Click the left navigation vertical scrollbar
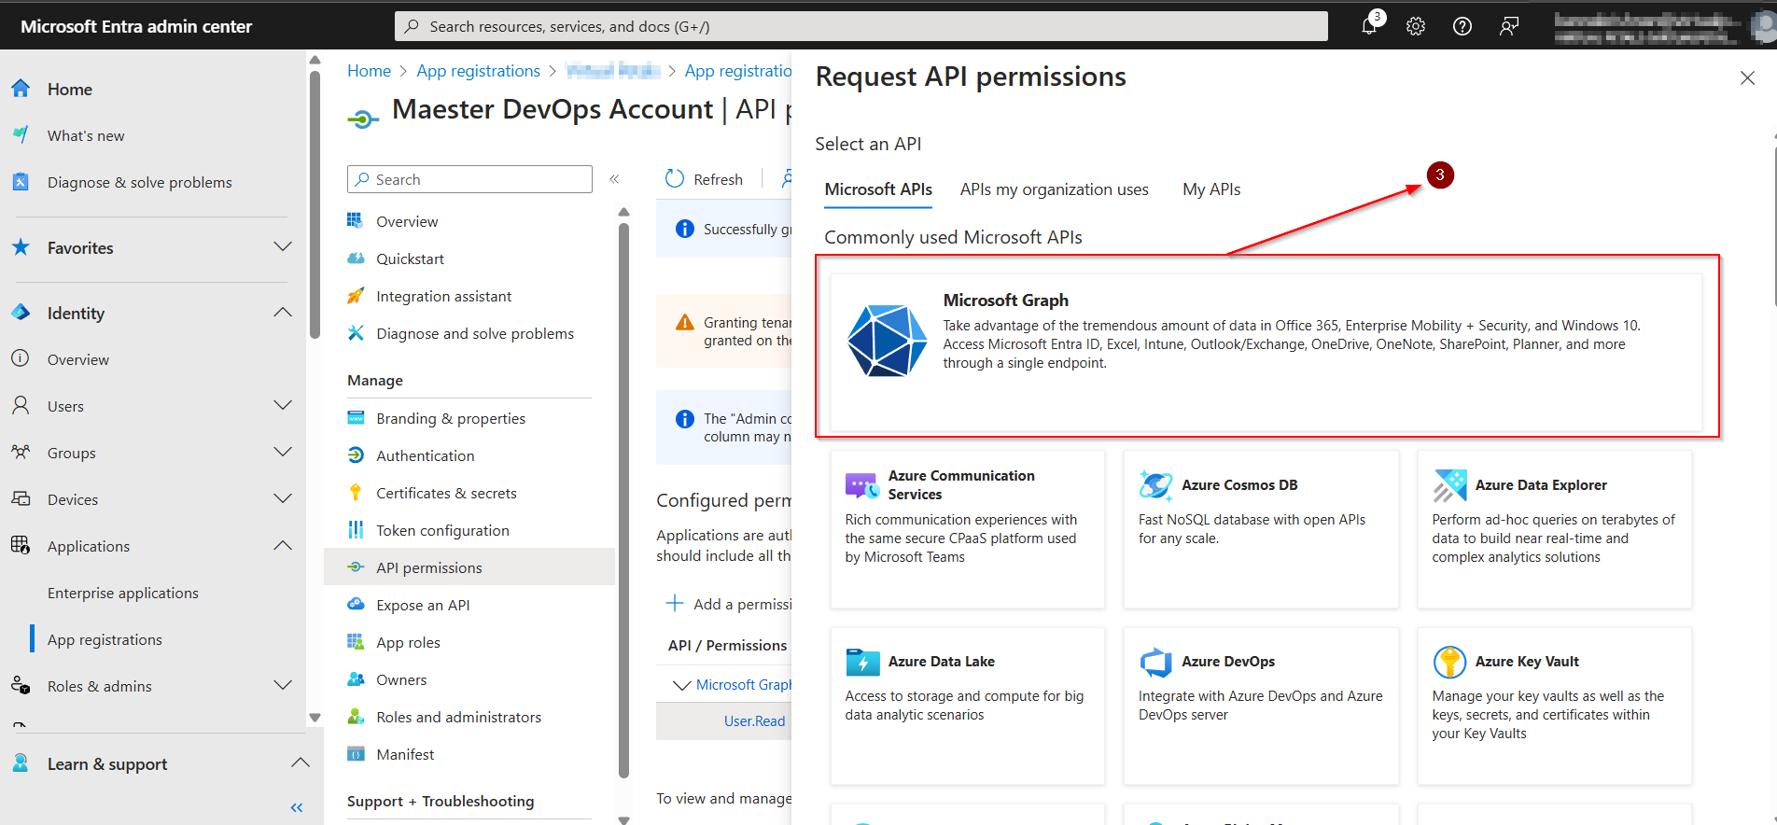1777x825 pixels. point(315,205)
